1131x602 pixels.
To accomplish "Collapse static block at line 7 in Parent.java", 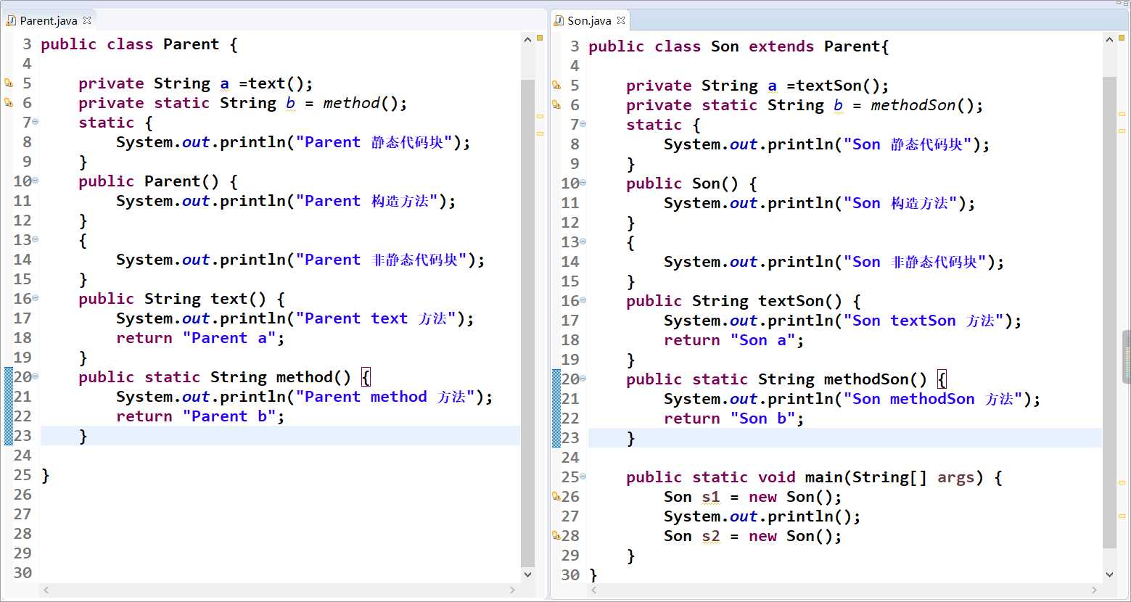I will 35,122.
